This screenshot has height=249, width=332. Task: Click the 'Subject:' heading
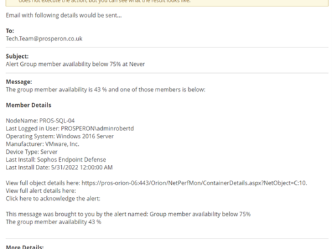tap(17, 56)
